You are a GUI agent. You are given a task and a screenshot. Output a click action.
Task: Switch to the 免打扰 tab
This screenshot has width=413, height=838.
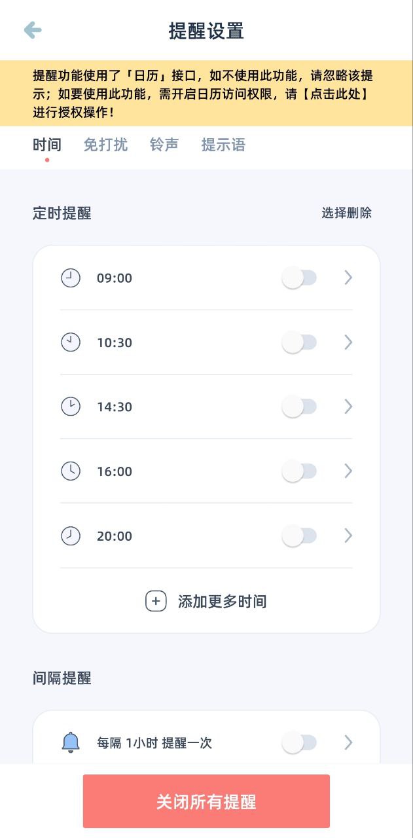point(105,145)
